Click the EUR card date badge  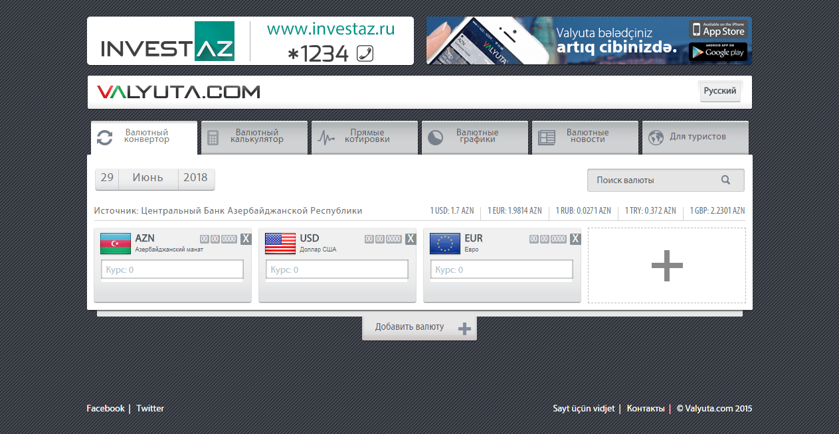tap(548, 239)
